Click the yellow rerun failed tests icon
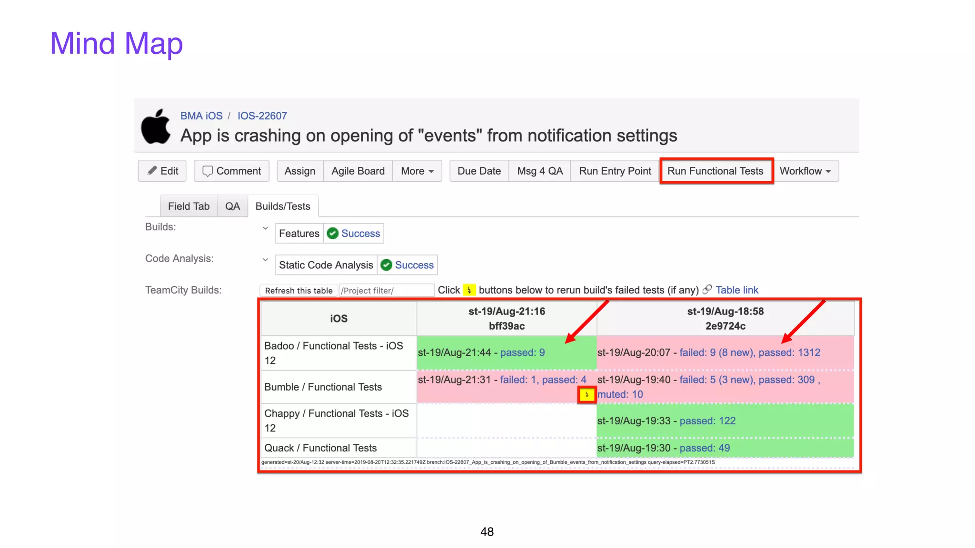This screenshot has height=548, width=975. pyautogui.click(x=587, y=395)
